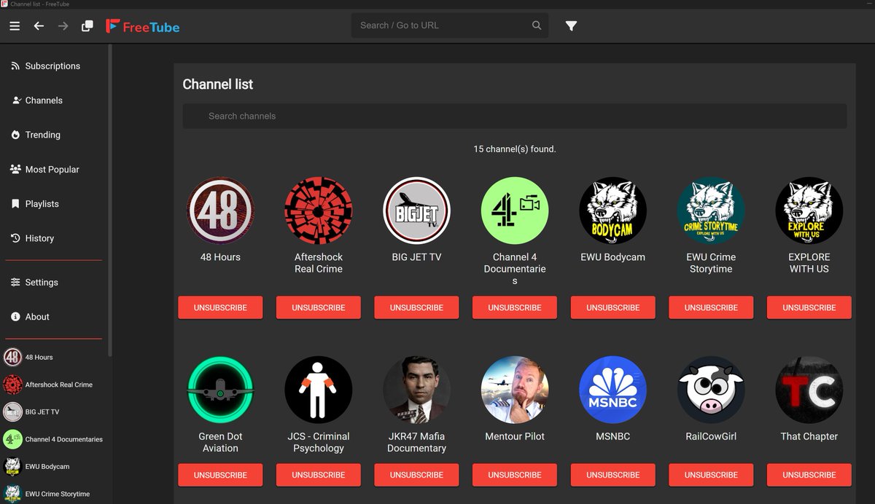The width and height of the screenshot is (875, 504).
Task: Unsubscribe from Channel 4 Documentaries
Action: click(x=515, y=307)
